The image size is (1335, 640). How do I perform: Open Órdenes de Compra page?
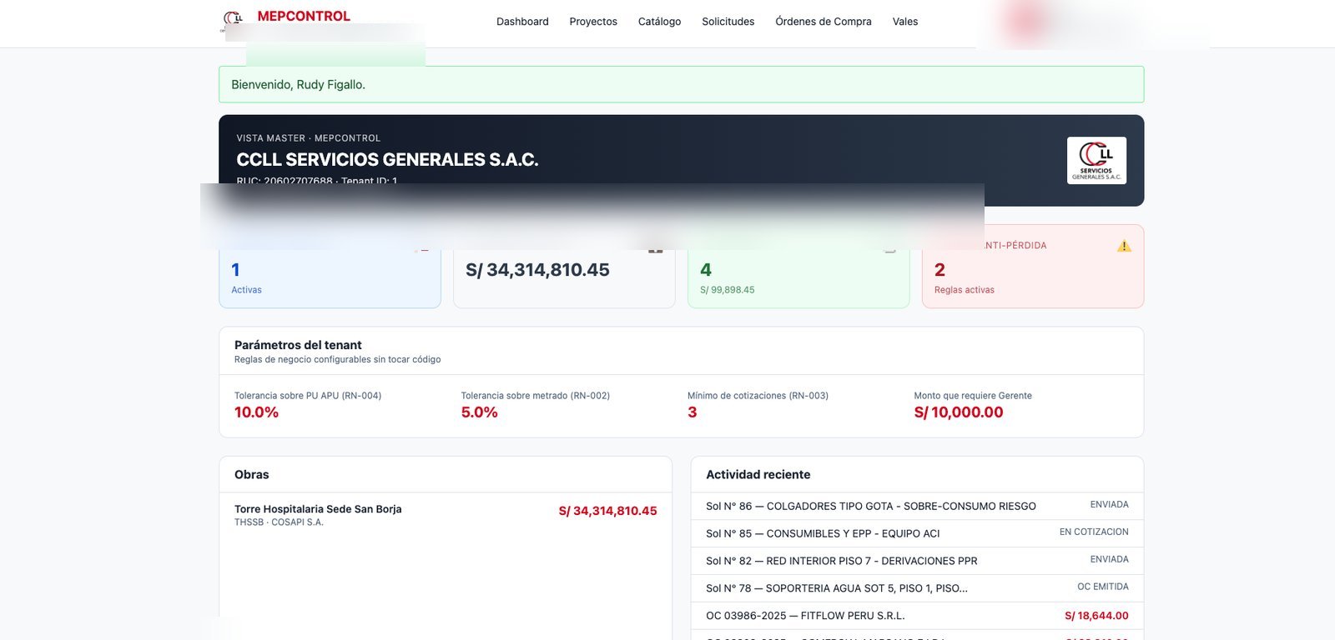point(823,22)
